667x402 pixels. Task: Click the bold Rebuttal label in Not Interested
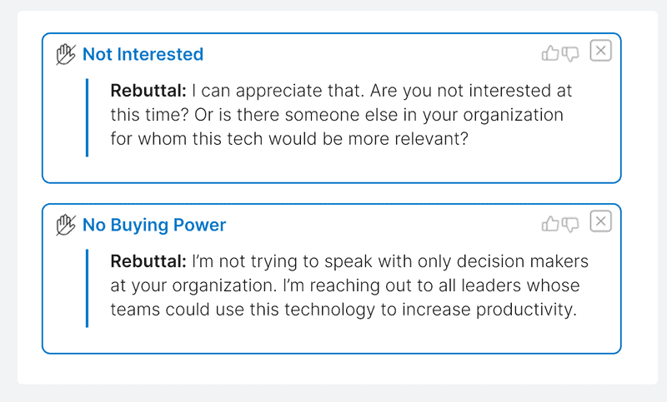148,91
